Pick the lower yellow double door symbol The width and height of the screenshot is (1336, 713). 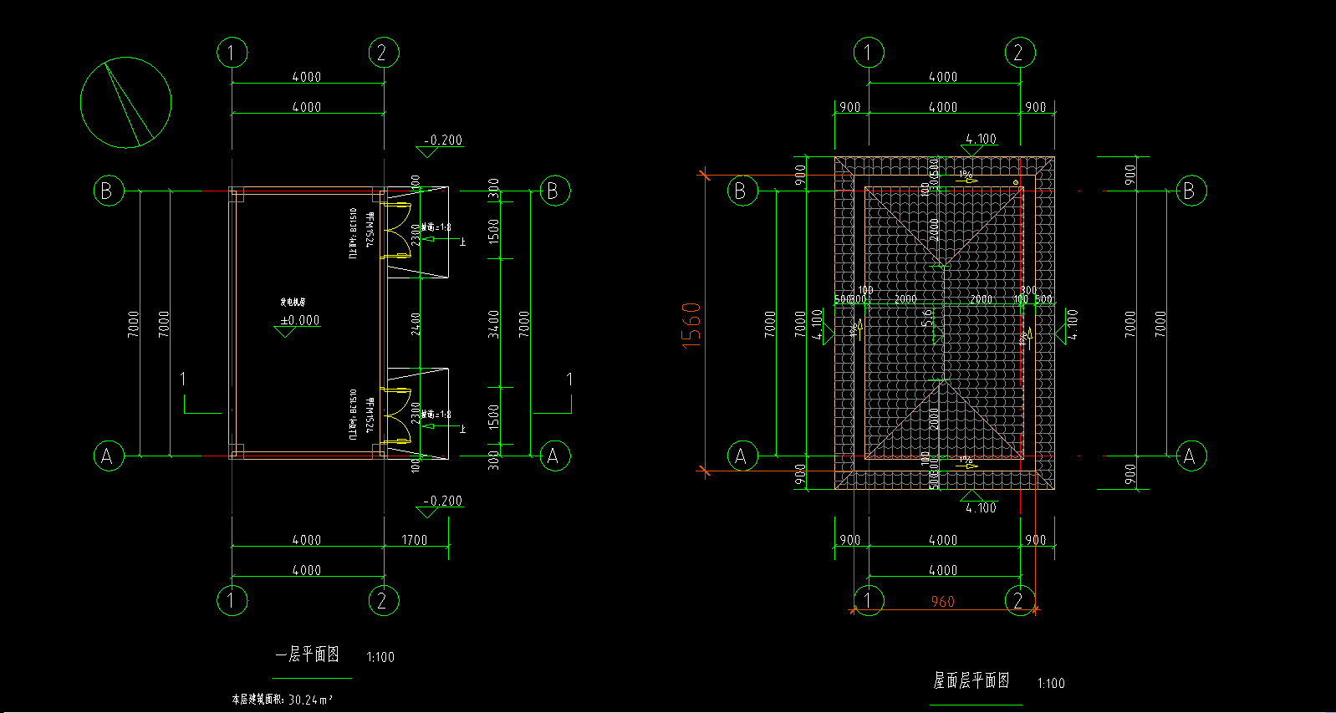click(x=397, y=415)
